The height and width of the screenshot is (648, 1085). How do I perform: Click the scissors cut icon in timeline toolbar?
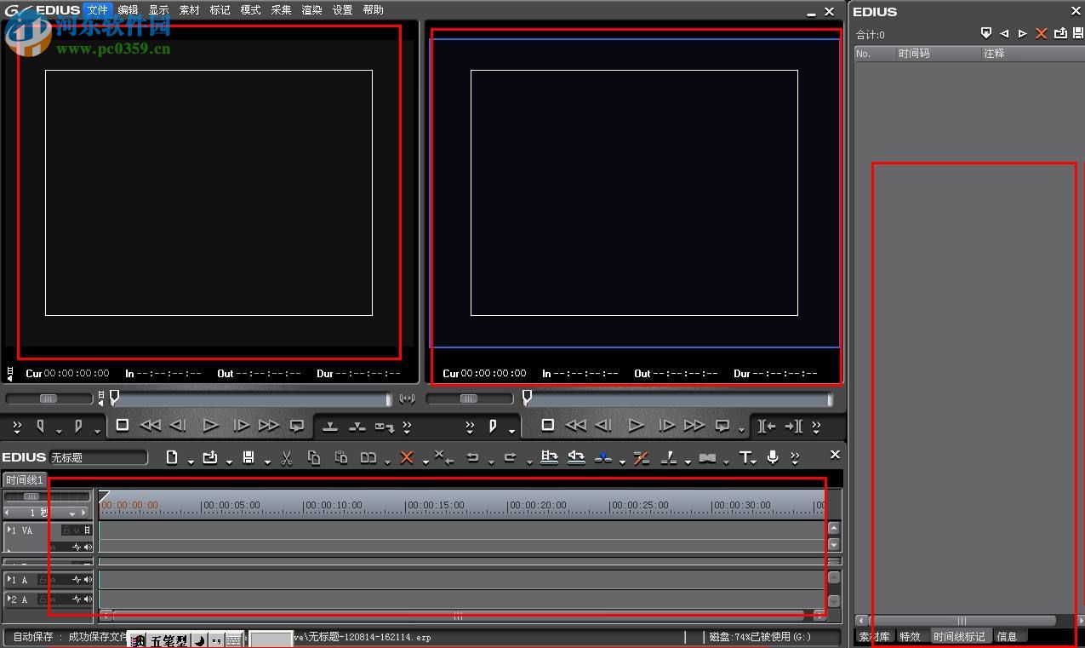[287, 458]
